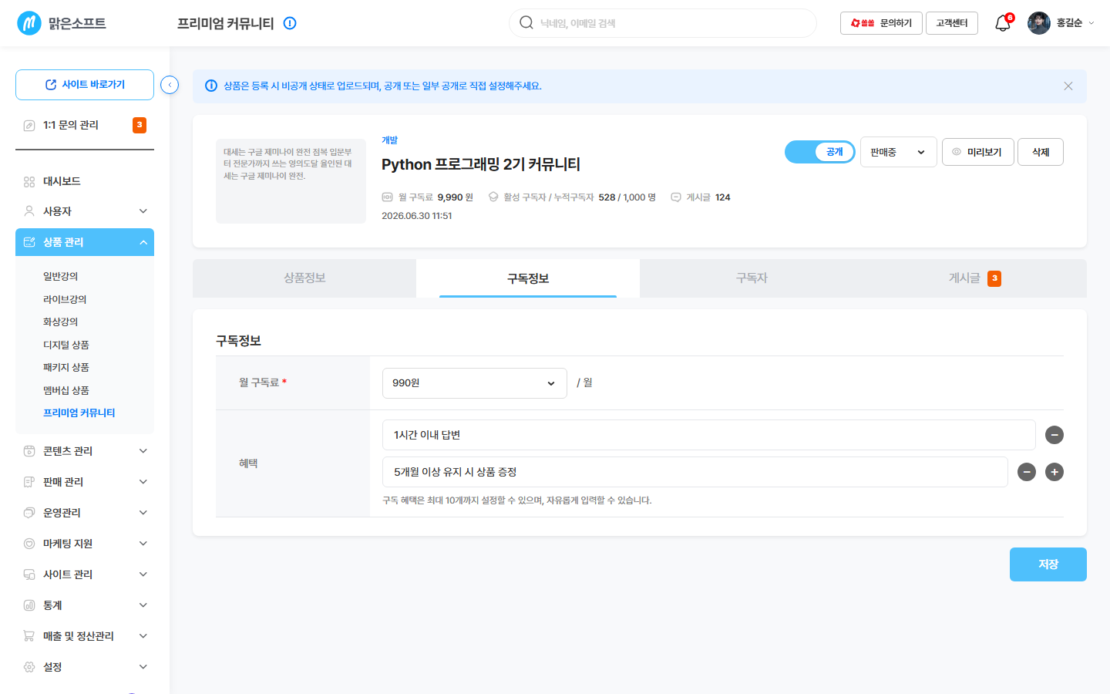Viewport: 1110px width, 694px height.
Task: Add a new benefit with the plus icon
Action: tap(1054, 472)
